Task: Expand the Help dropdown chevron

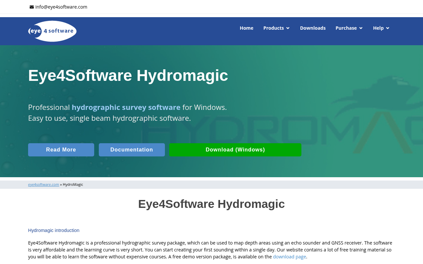Action: pos(388,28)
